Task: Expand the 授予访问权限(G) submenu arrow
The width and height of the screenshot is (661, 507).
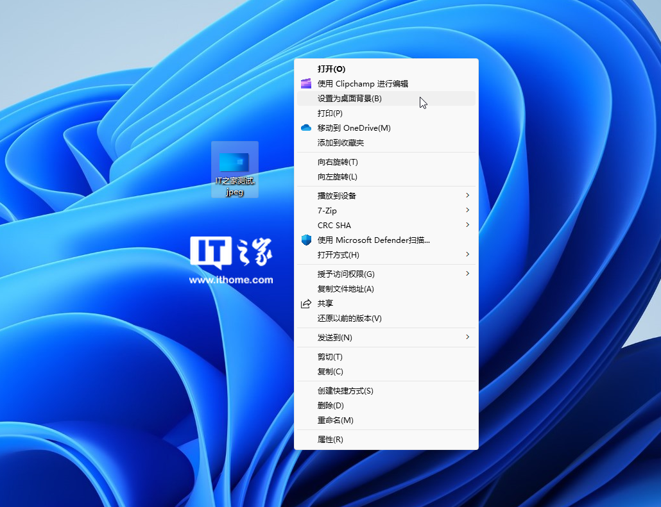Action: point(467,274)
